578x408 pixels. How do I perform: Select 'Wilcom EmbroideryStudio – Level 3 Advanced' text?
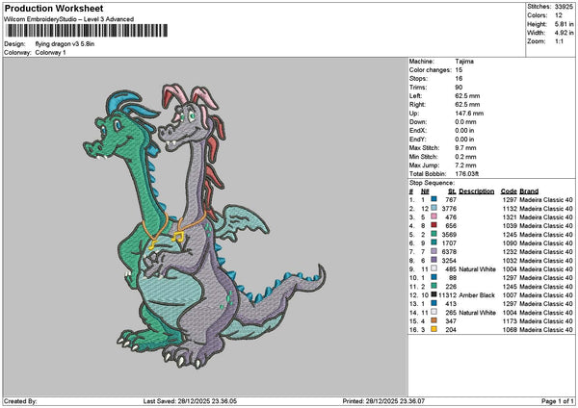[69, 19]
